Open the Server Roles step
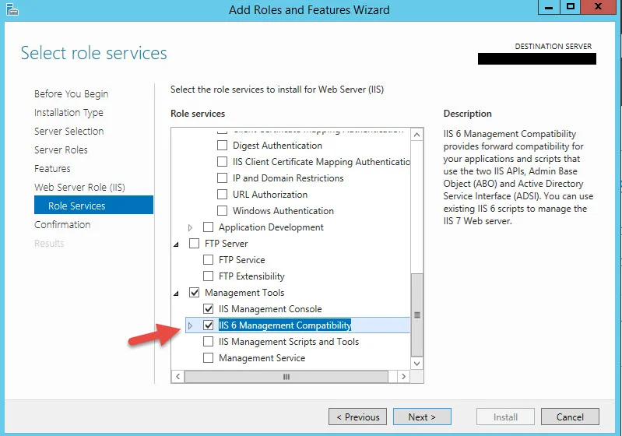This screenshot has height=436, width=622. tap(61, 150)
